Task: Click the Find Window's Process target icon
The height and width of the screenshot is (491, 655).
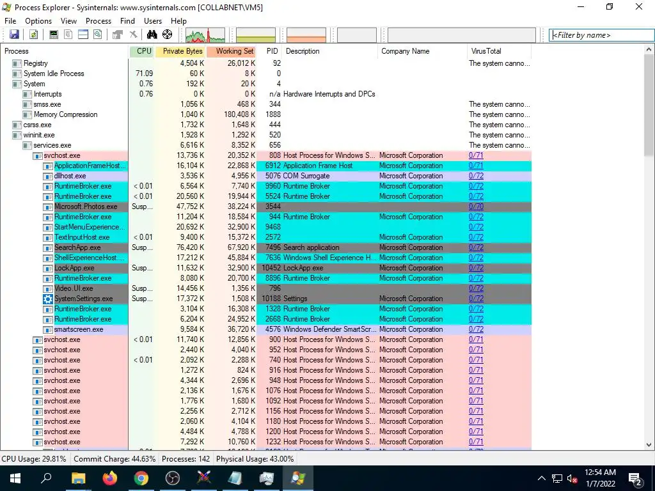Action: 167,35
